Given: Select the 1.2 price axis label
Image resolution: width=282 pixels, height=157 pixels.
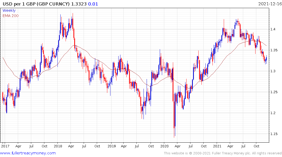Looking at the screenshot, I should 273,113.
